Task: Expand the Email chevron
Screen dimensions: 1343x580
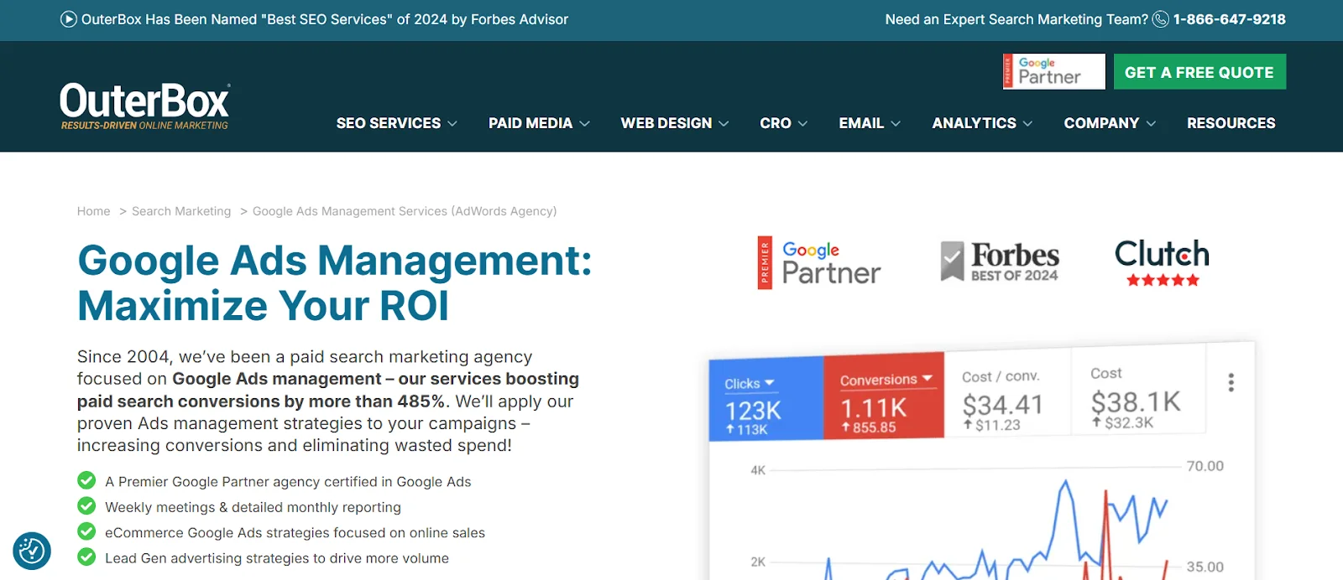Action: click(x=896, y=123)
